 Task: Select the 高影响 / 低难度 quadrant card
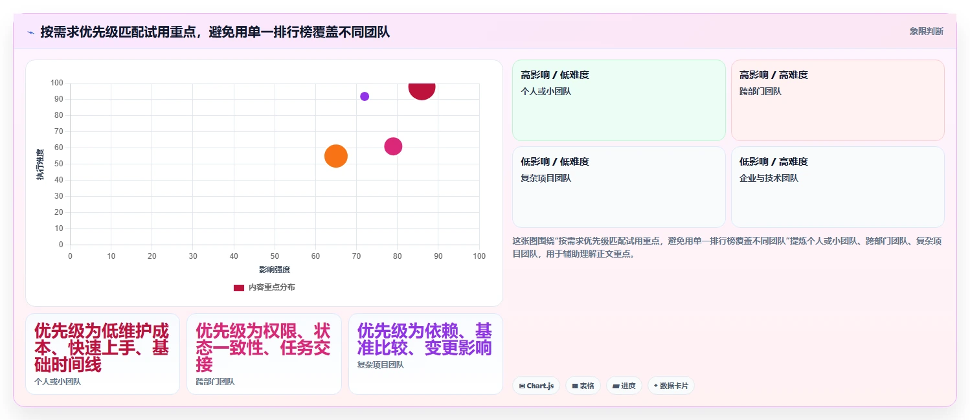click(618, 100)
